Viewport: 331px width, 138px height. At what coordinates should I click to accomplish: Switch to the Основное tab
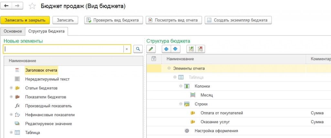click(x=13, y=31)
